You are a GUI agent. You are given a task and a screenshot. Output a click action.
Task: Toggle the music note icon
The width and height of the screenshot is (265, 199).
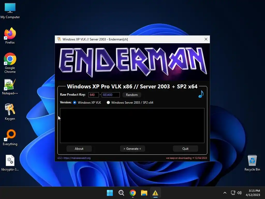pyautogui.click(x=201, y=94)
